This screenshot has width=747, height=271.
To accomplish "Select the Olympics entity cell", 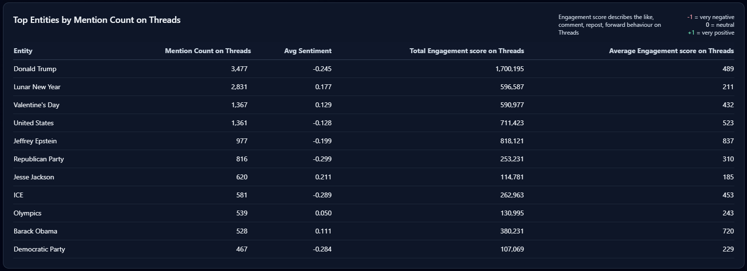I will 27,213.
